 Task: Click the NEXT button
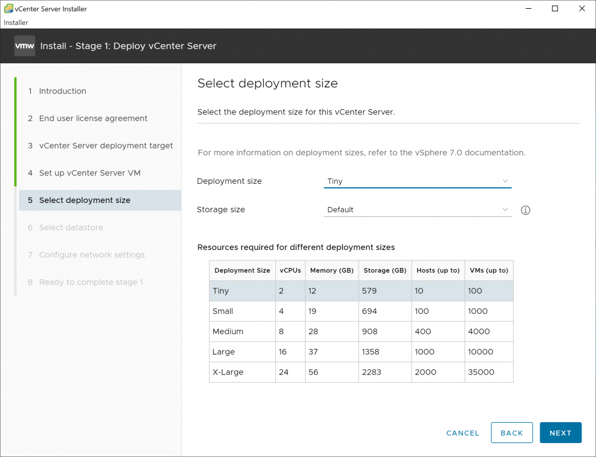point(560,433)
